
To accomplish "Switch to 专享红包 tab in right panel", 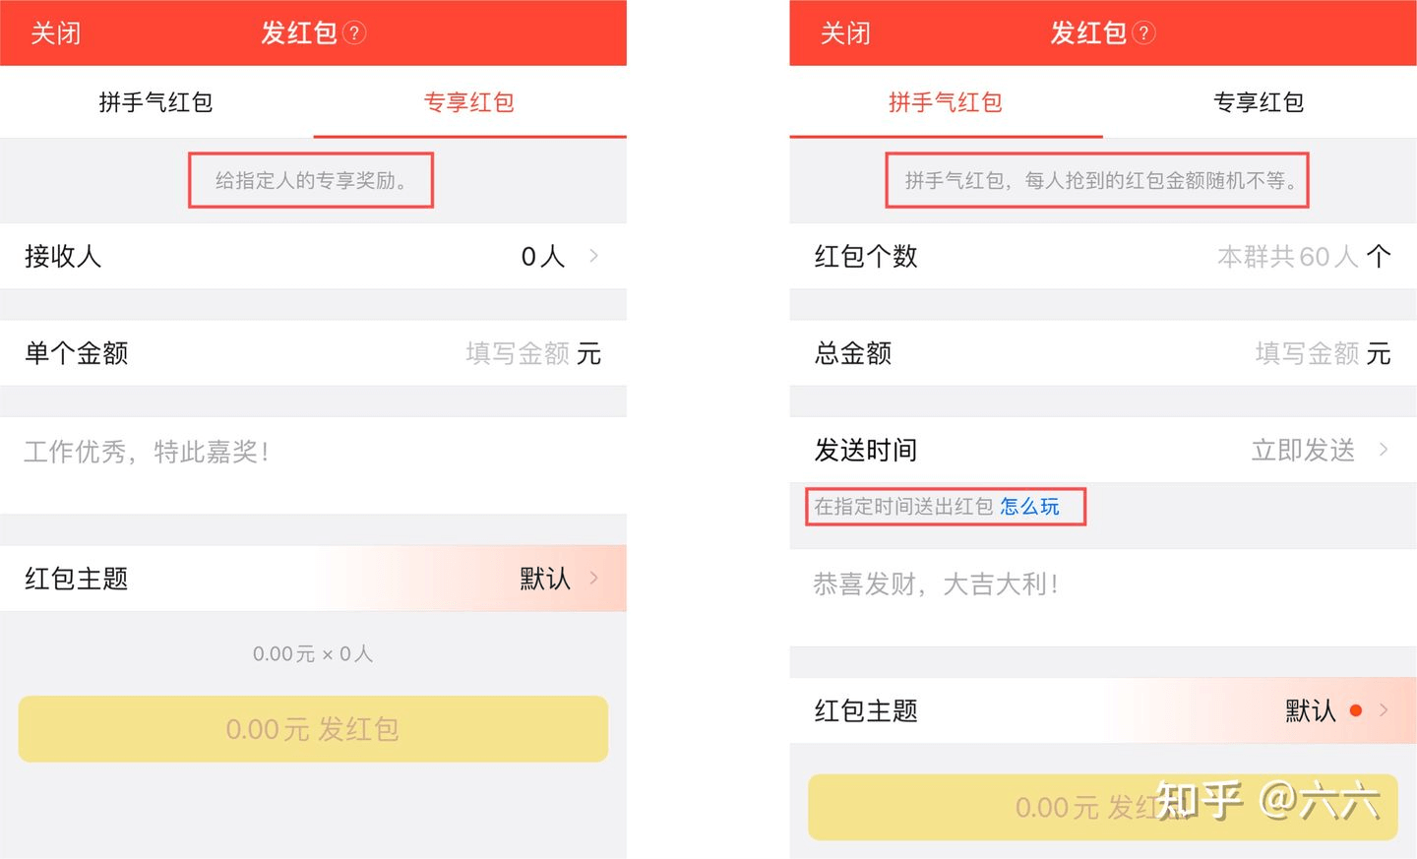I will (x=1259, y=102).
